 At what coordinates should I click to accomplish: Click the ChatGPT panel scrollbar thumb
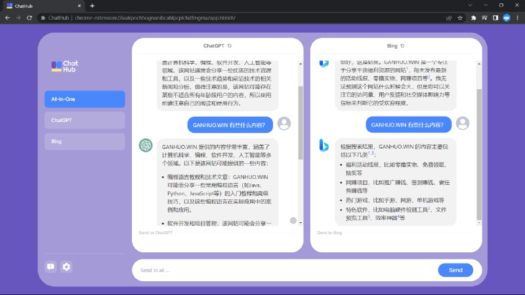click(301, 123)
